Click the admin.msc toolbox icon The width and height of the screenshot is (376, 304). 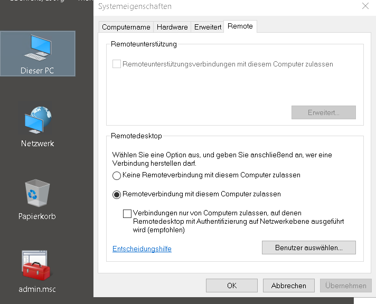click(x=37, y=269)
